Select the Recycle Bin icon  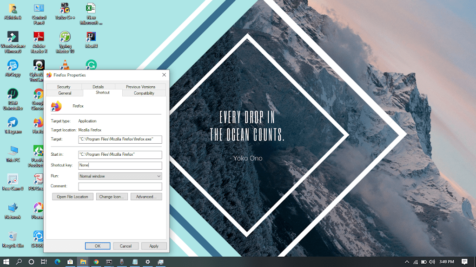[x=13, y=237]
